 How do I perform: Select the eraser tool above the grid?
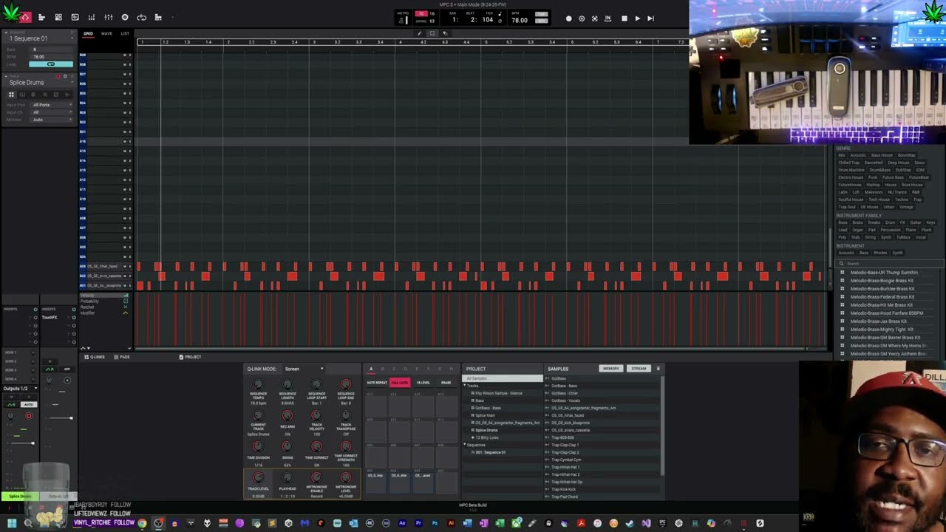pyautogui.click(x=445, y=33)
